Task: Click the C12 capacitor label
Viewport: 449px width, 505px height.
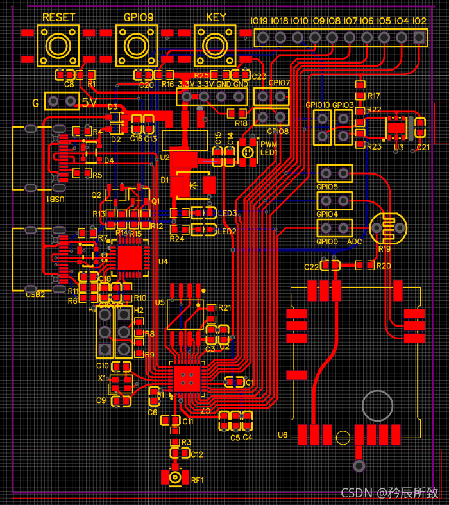Action: pos(197,454)
